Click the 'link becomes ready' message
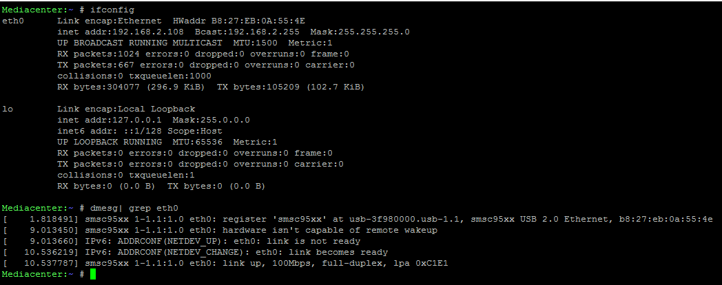 tap(342, 253)
